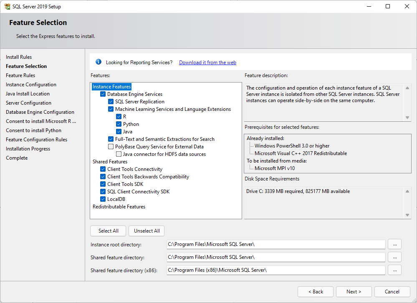Screen dimensions: 417x303
Task: Uncheck Client Tools Connectivity
Action: click(x=103, y=169)
